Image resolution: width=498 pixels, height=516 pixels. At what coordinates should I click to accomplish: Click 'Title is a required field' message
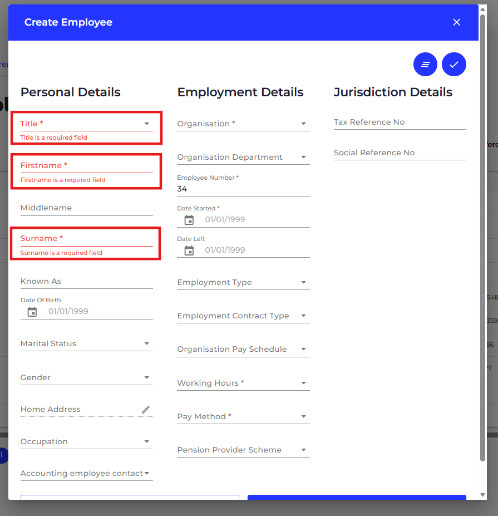(53, 137)
